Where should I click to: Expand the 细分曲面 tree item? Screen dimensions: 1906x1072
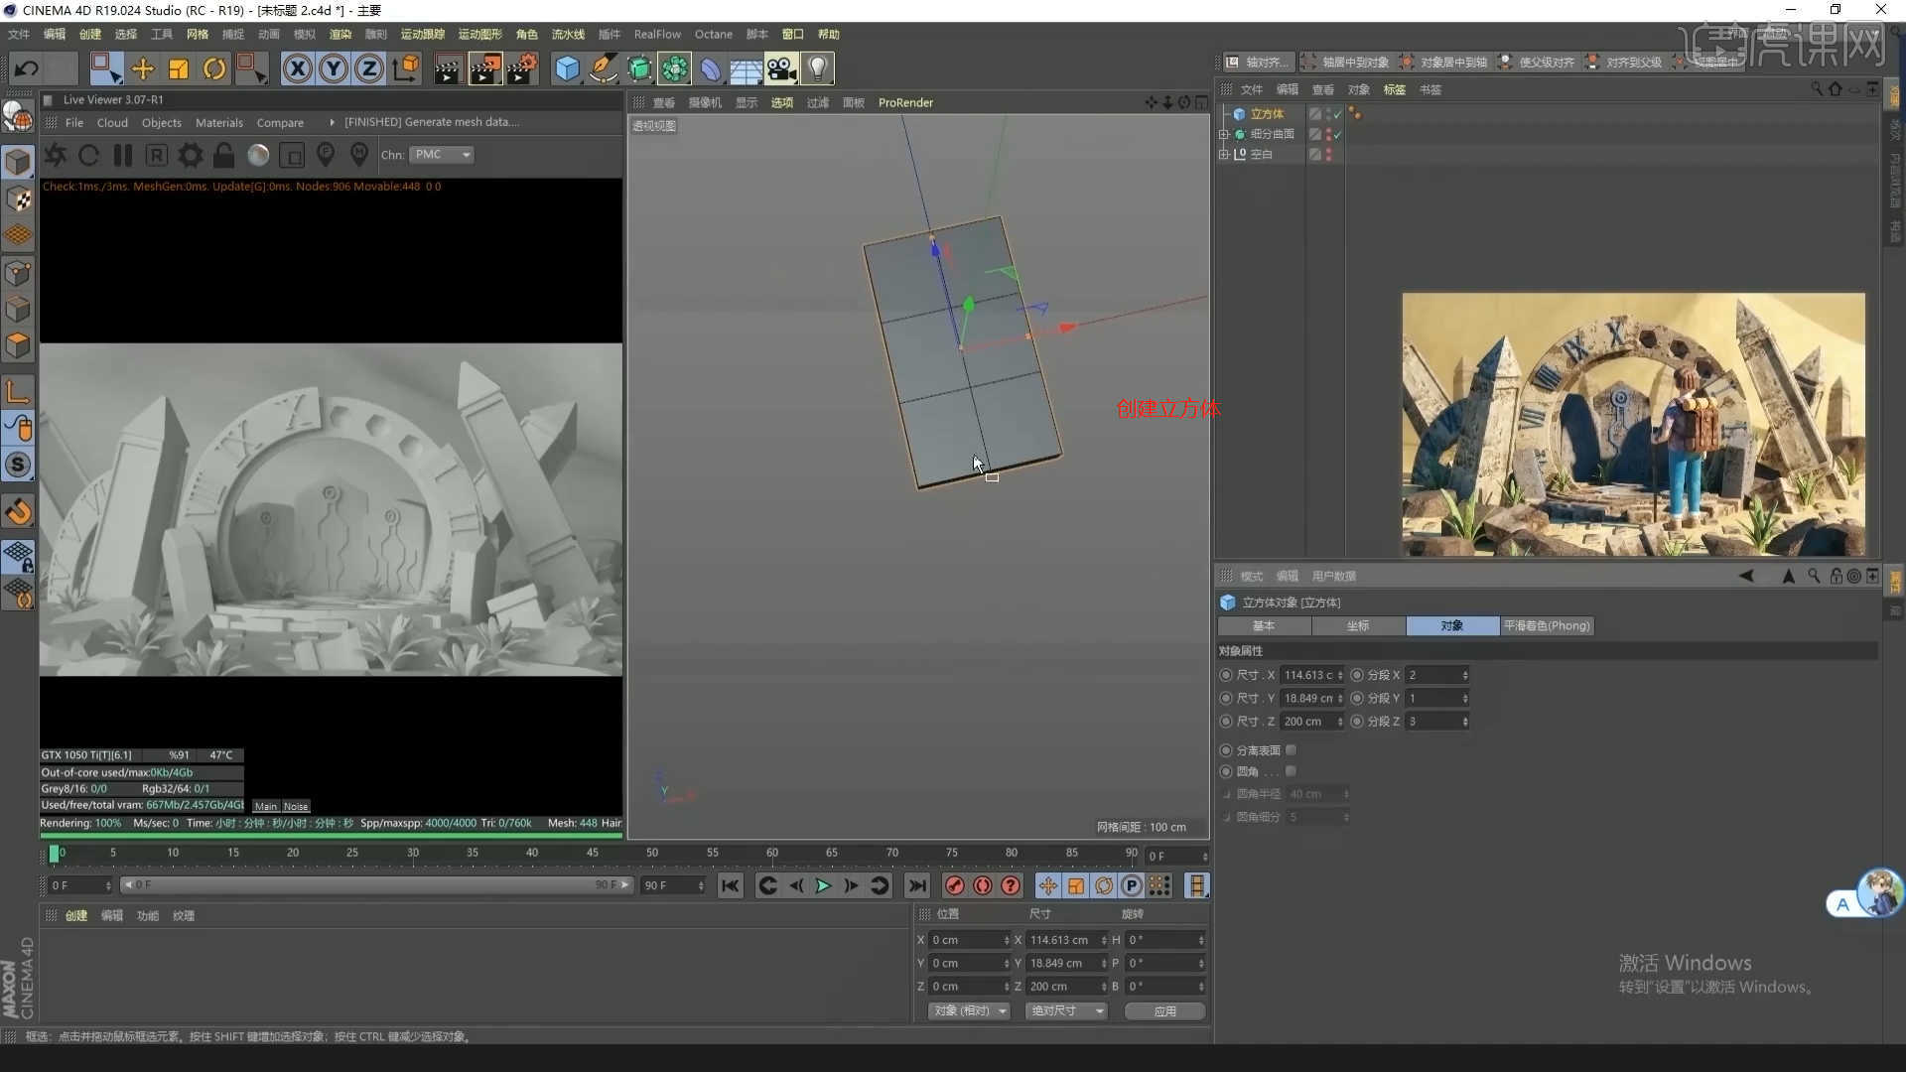point(1224,134)
